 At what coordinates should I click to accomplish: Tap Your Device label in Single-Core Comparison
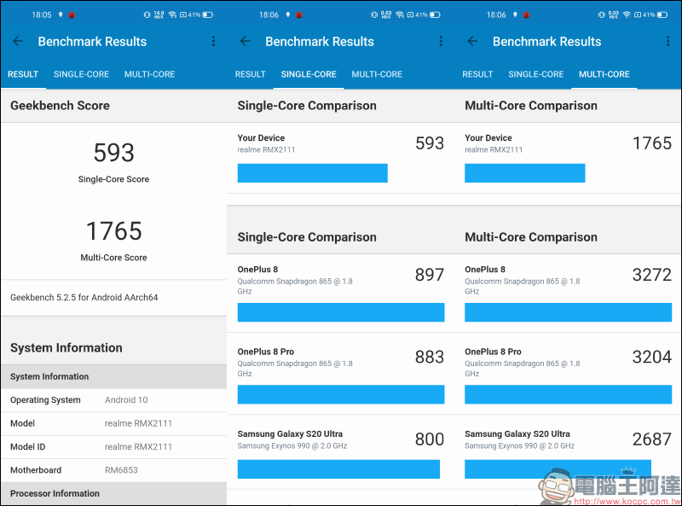coord(261,138)
